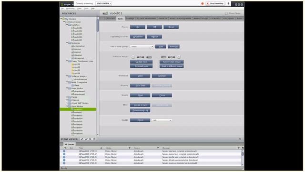Click the Event Viewer search magnifier icon
Screen dimensions: 305x172
90,139
